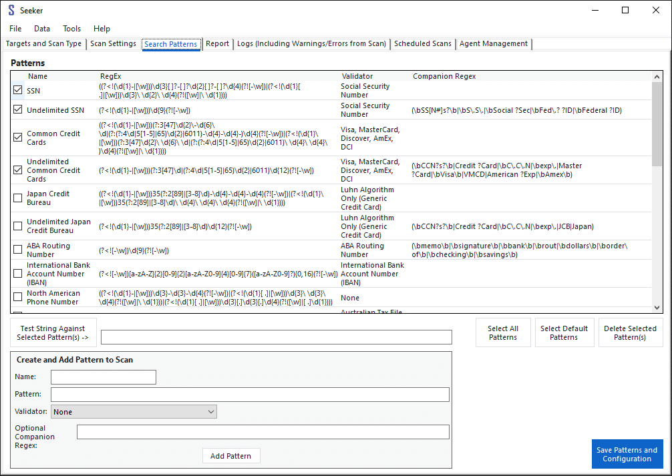The width and height of the screenshot is (672, 476).
Task: Select the Japan Credit Bureau row name
Action: click(x=48, y=198)
